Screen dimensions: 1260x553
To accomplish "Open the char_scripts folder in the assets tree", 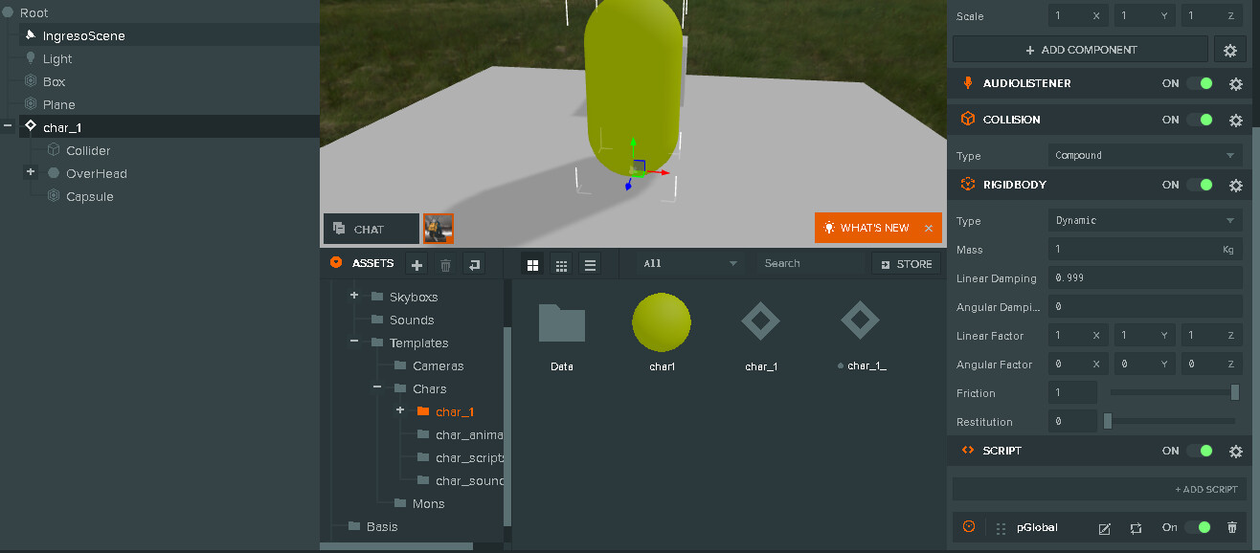I will click(469, 458).
